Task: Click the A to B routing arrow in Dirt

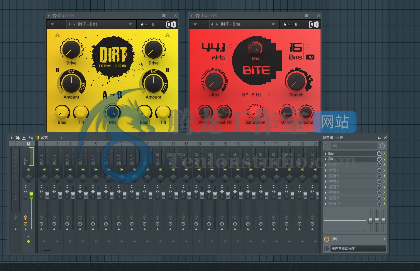Action: pyautogui.click(x=112, y=95)
